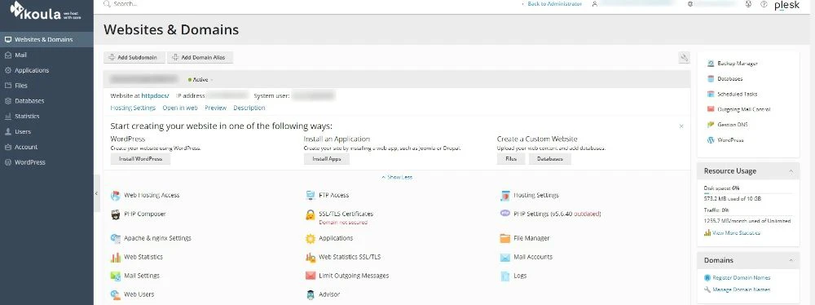815x305 pixels.
Task: Close the website creation suggestions panel
Action: [x=681, y=126]
